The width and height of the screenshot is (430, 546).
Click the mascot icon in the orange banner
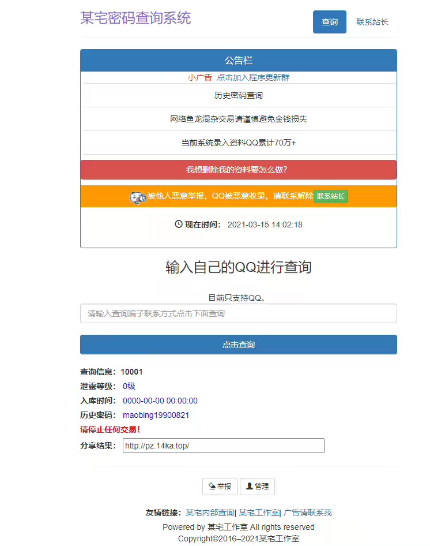tap(137, 197)
